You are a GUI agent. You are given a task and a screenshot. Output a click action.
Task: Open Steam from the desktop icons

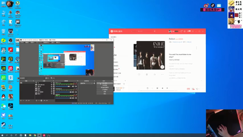(x=3, y=125)
